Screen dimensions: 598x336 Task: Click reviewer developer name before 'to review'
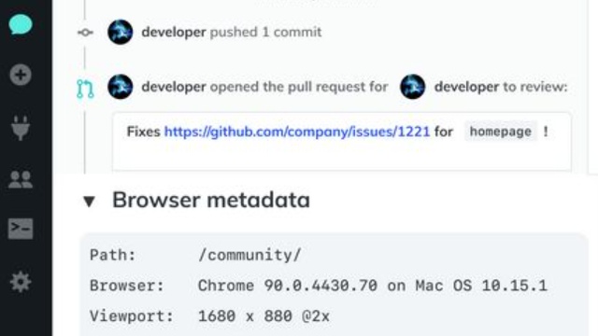pyautogui.click(x=466, y=87)
